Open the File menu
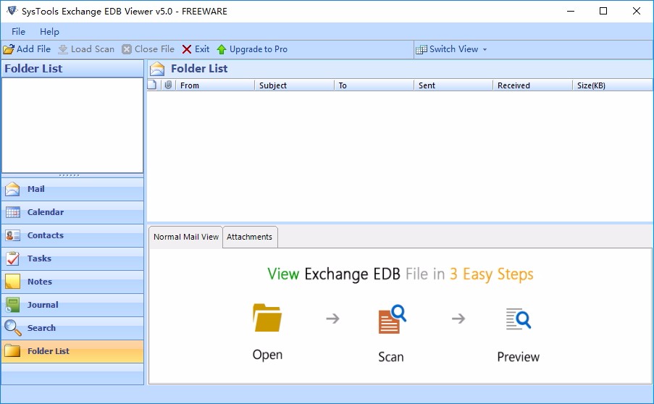Screen dimensions: 654x404 click(x=18, y=32)
